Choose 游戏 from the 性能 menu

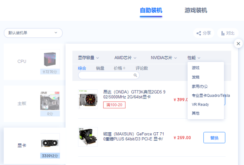pos(196,68)
